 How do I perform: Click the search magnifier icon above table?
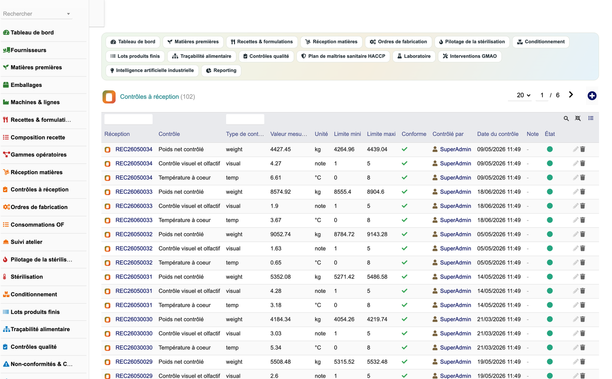tap(566, 119)
